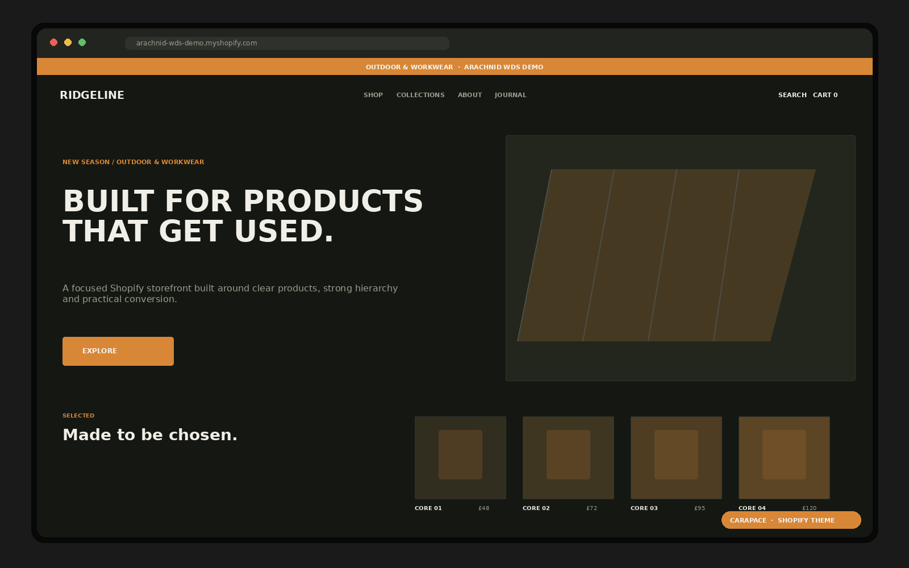Click the orange announcement bar text
Screen dimensions: 909x568
pyautogui.click(x=454, y=67)
